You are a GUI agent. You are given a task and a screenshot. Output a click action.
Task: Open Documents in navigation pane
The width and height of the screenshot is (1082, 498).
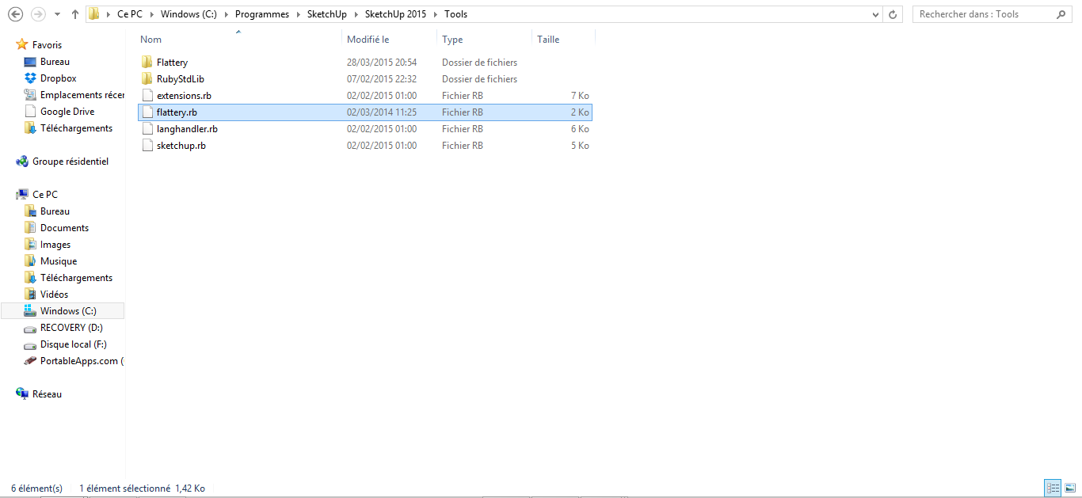click(x=64, y=228)
